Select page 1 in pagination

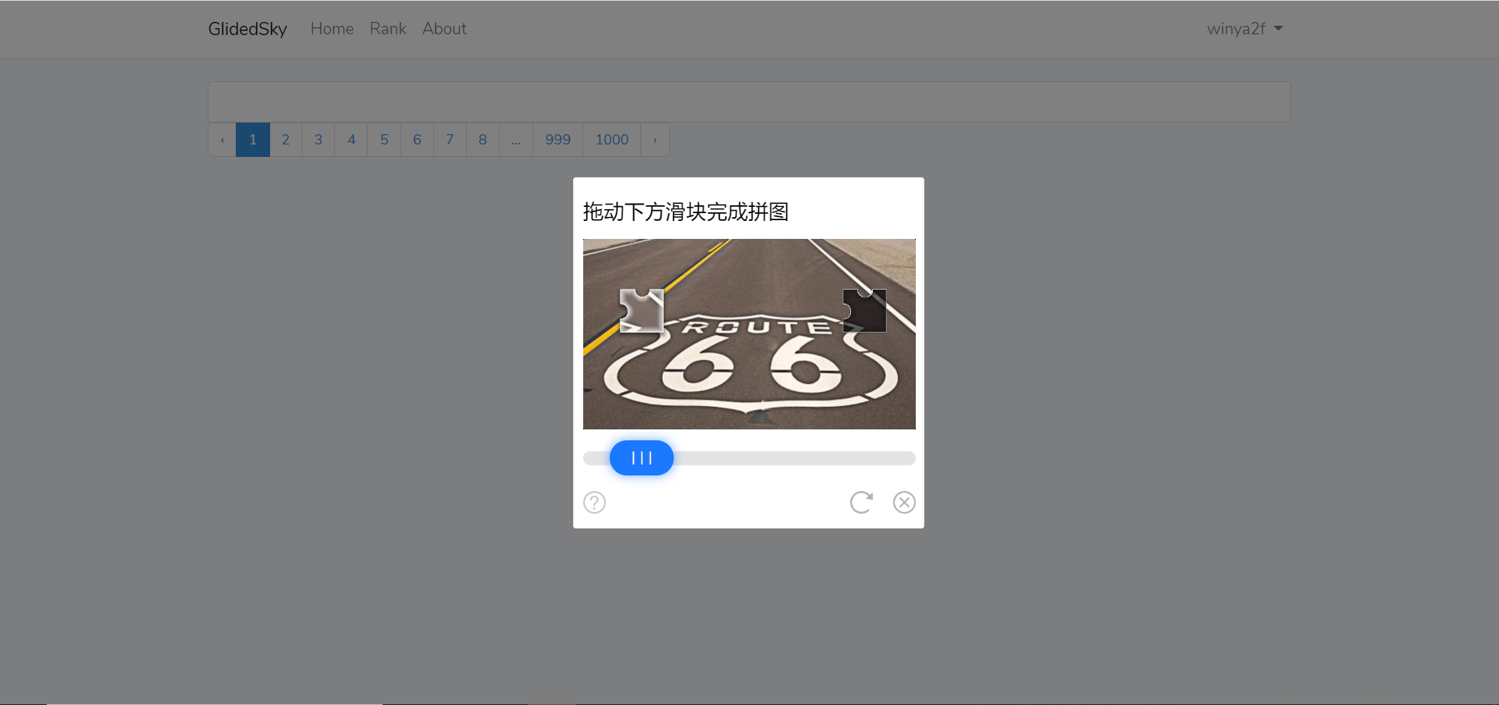click(253, 140)
